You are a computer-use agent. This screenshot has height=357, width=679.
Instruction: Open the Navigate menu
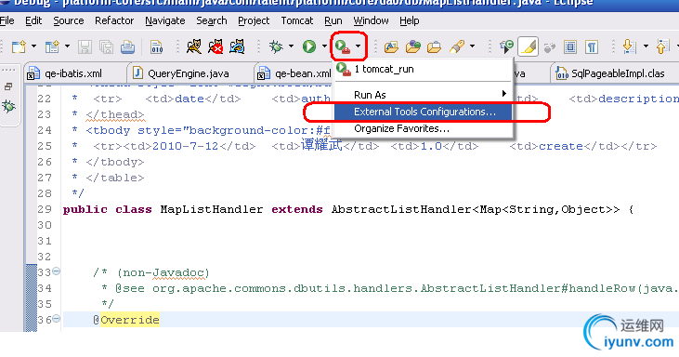(x=165, y=20)
